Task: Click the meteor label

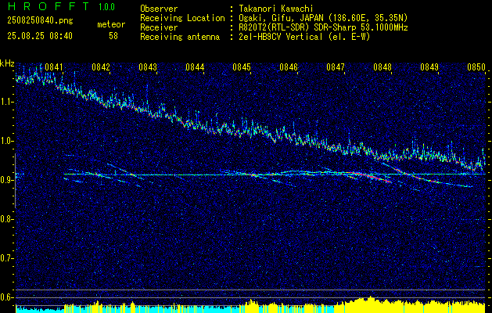Action: (111, 24)
